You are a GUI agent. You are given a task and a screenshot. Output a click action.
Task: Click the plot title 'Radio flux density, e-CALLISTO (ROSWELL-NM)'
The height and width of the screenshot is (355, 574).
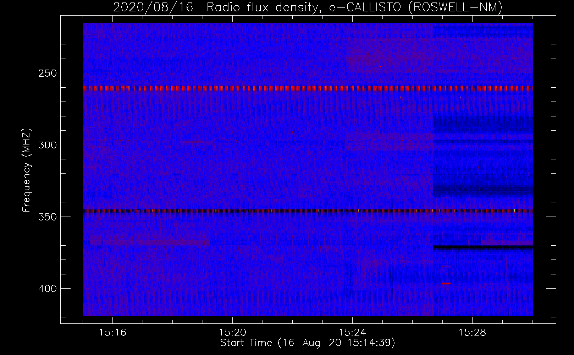(354, 7)
